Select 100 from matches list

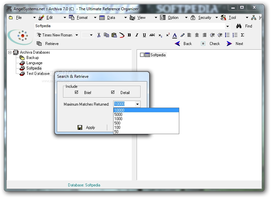coord(146,127)
